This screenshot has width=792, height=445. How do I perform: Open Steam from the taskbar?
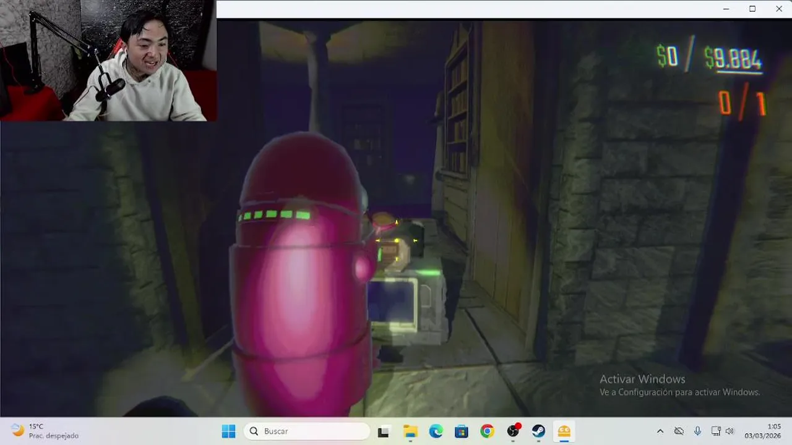click(x=539, y=431)
